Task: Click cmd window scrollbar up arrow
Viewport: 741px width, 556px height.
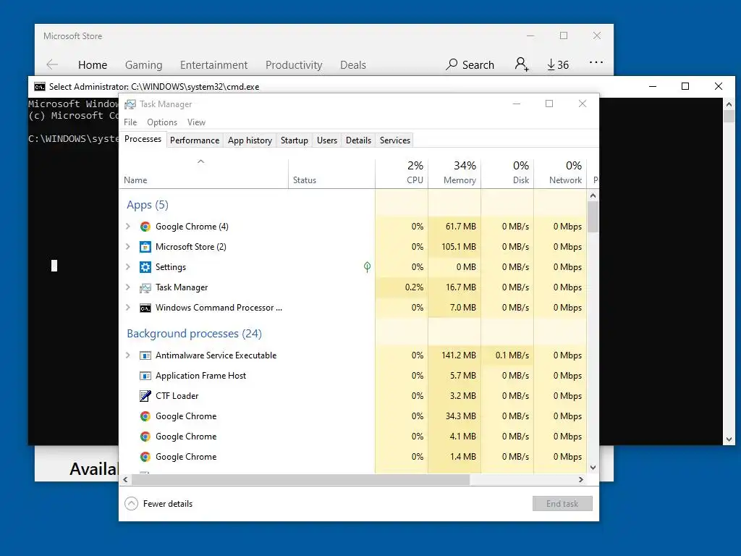Action: [x=729, y=104]
